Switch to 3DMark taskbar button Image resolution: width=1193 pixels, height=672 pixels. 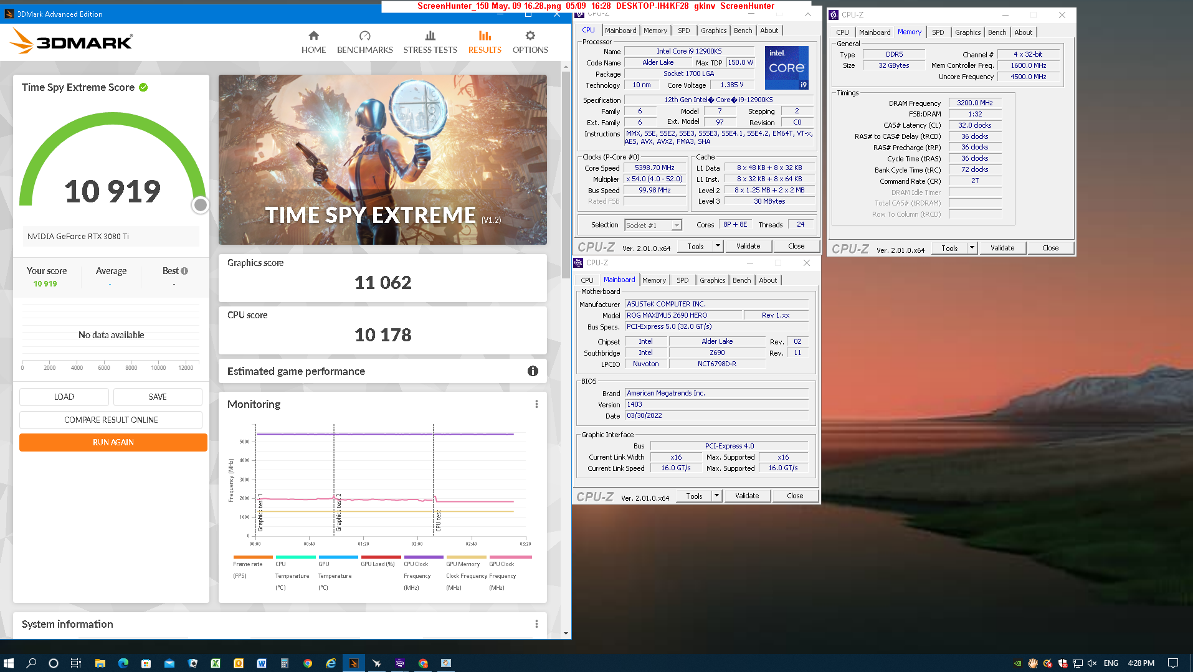point(353,663)
